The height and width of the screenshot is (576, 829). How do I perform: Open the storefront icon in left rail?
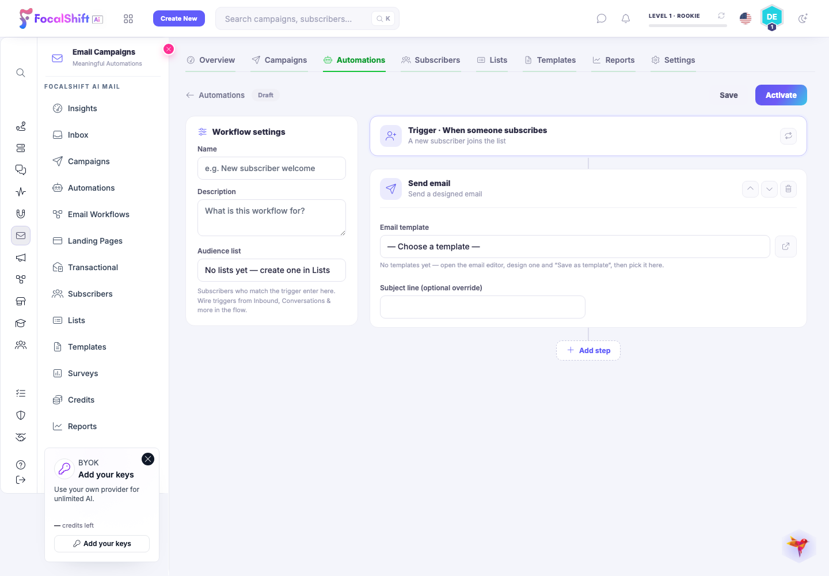[x=21, y=301]
